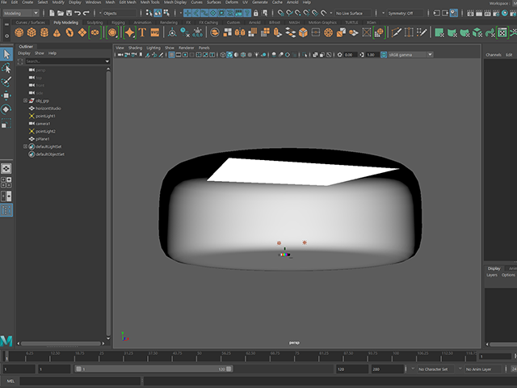This screenshot has height=388, width=517.
Task: Switch to the Sculpting shelf tab
Action: (95, 23)
